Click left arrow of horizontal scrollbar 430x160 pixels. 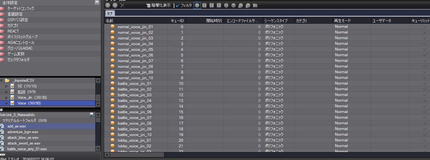[107, 155]
